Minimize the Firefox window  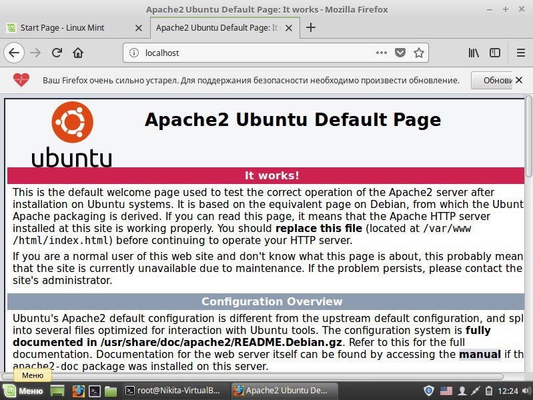point(490,9)
